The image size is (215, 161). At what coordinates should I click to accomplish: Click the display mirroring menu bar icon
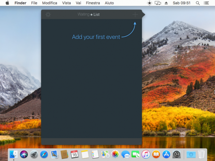coord(158,3)
